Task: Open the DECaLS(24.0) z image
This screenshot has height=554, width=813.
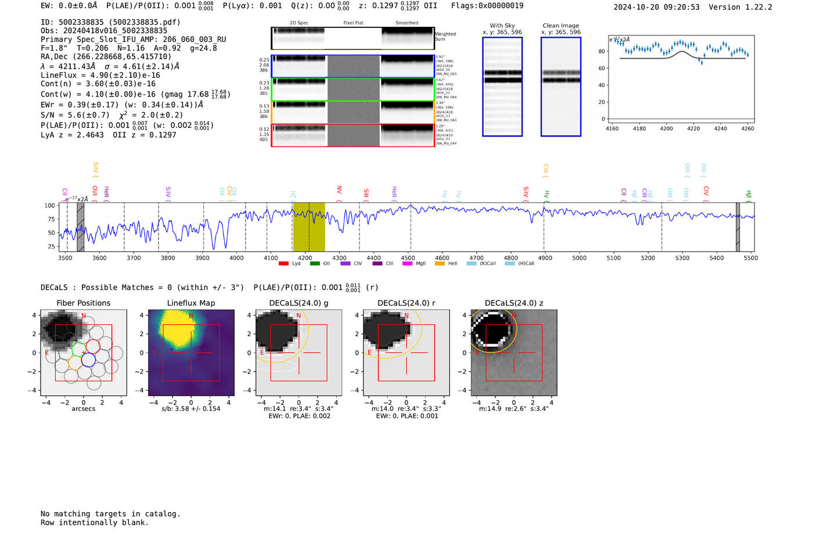Action: pyautogui.click(x=514, y=353)
